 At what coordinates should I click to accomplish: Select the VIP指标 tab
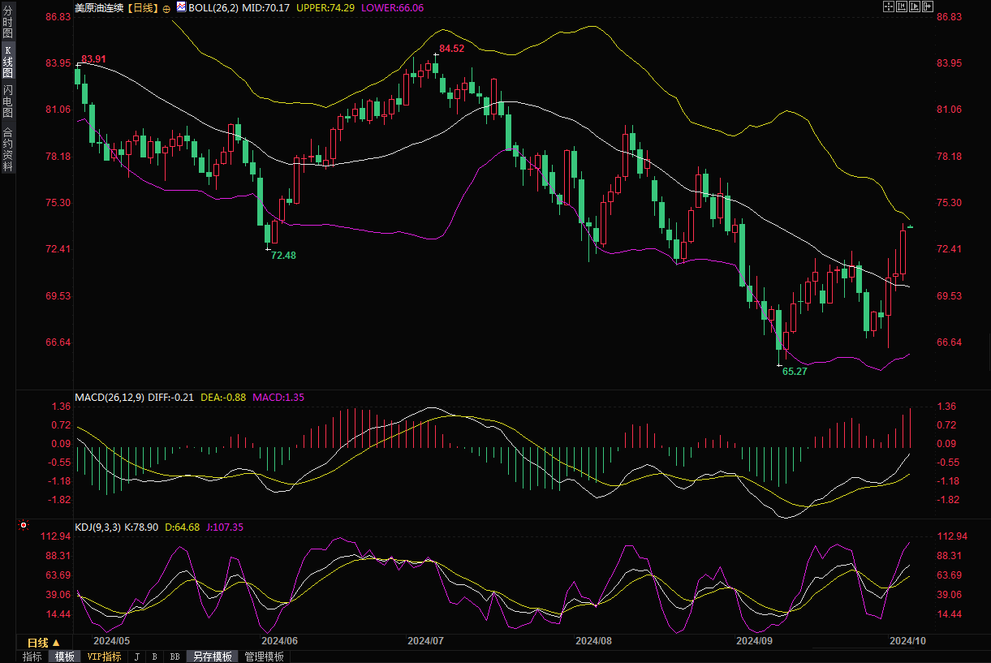(104, 657)
